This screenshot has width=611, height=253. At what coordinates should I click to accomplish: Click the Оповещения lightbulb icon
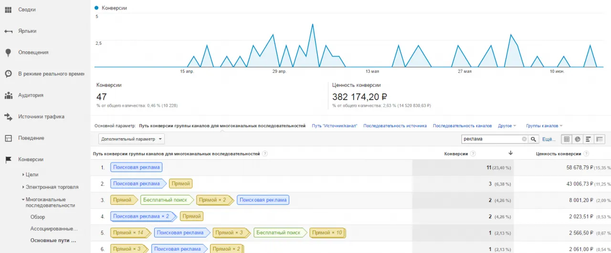(x=8, y=52)
